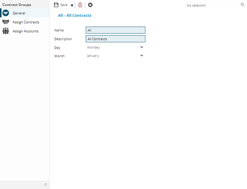Viewport: 247px width, 189px height.
Task: Click the Save floppy disk icon
Action: [56, 5]
